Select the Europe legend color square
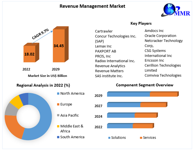 pyautogui.click(x=58, y=104)
